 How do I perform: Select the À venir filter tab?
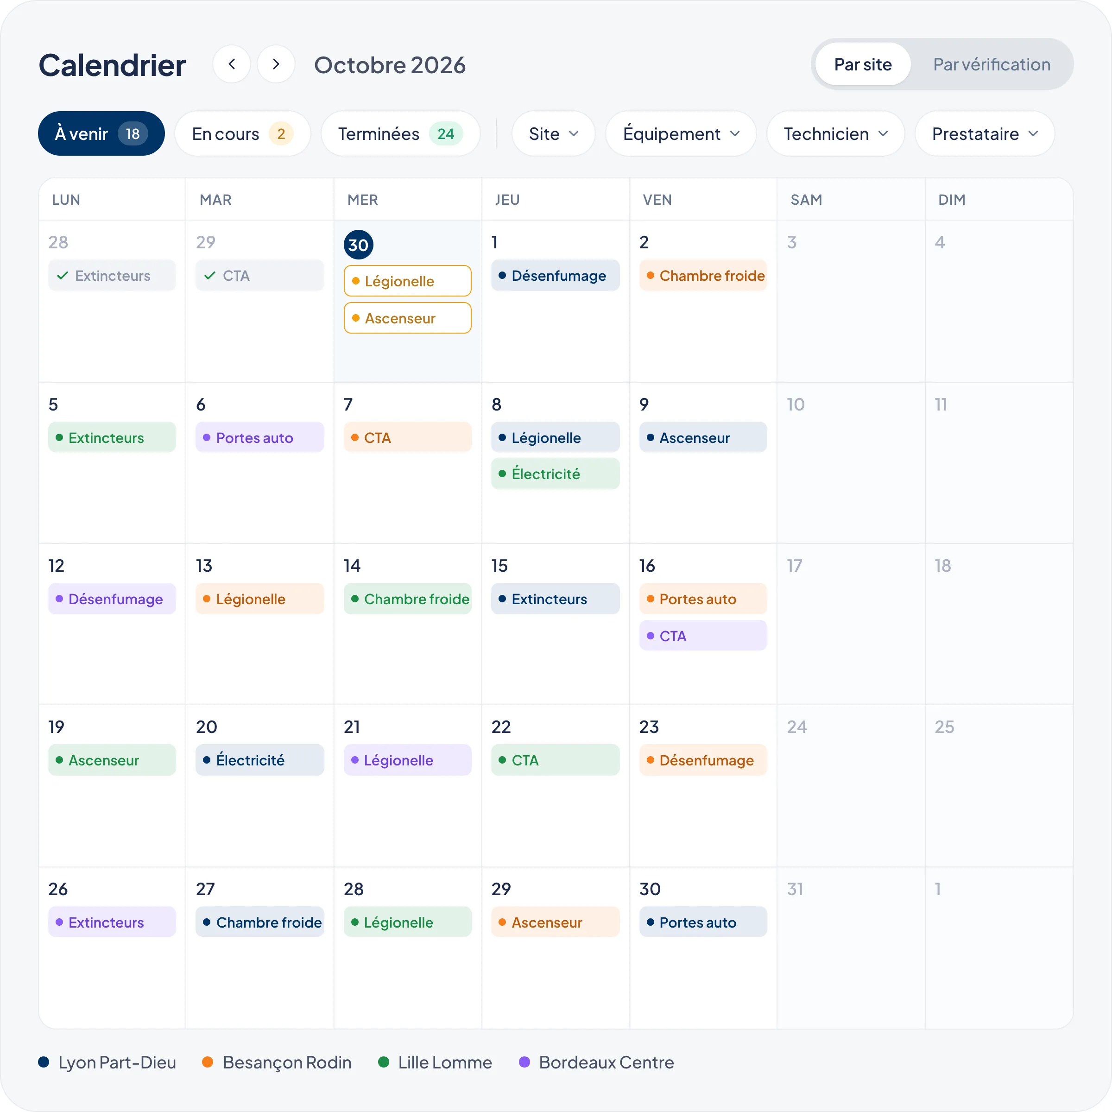tap(101, 133)
